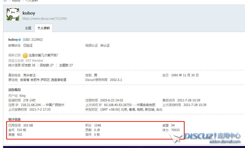Viewport: 245px width, 148px height.
Task: Open reply count 回帖数 27
Action: click(x=47, y=65)
